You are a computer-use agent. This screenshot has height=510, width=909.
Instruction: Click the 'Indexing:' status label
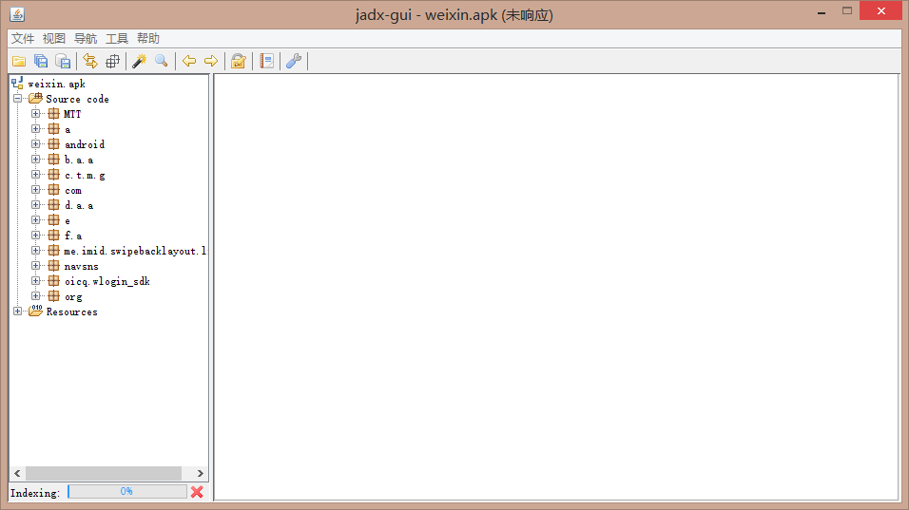[35, 493]
